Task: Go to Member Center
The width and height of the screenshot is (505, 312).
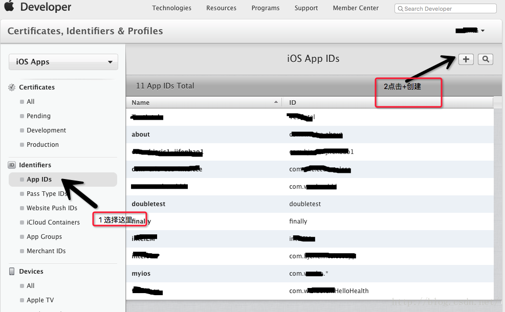Action: [356, 8]
